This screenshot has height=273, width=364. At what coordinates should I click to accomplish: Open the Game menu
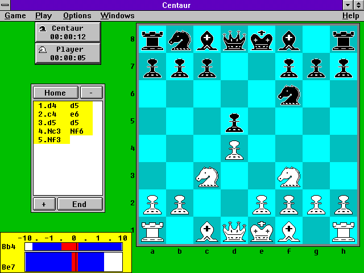15,15
